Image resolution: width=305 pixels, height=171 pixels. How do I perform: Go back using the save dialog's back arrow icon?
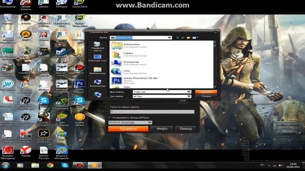178,38
